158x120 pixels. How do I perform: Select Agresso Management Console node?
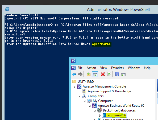pyautogui.click(x=104, y=86)
